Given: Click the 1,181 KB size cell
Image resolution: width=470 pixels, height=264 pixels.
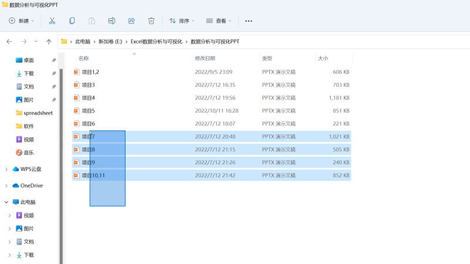Looking at the screenshot, I should 339,97.
